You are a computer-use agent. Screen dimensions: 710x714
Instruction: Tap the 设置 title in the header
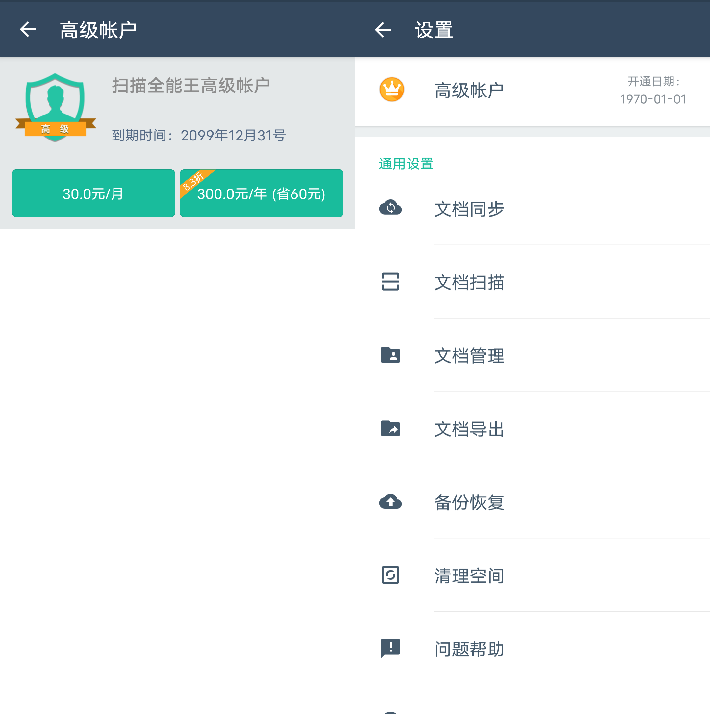click(434, 30)
